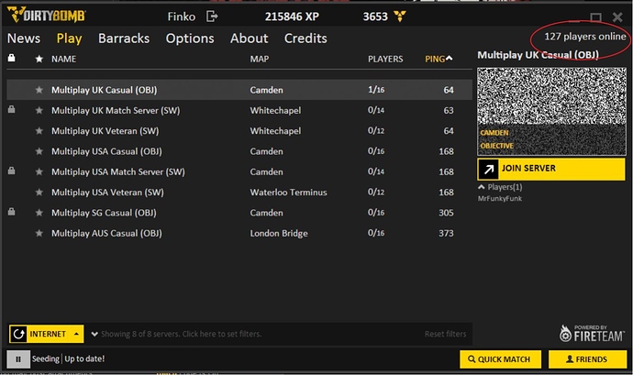The width and height of the screenshot is (633, 375).
Task: Favorite the Multiplay UK Casual (OBJ) server
Action: tap(39, 90)
